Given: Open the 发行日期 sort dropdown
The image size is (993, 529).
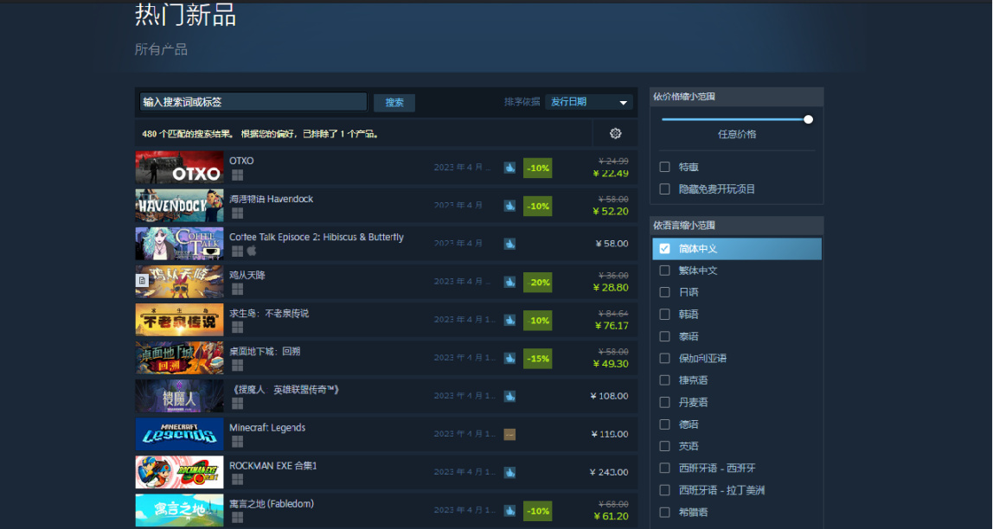Looking at the screenshot, I should tap(588, 102).
